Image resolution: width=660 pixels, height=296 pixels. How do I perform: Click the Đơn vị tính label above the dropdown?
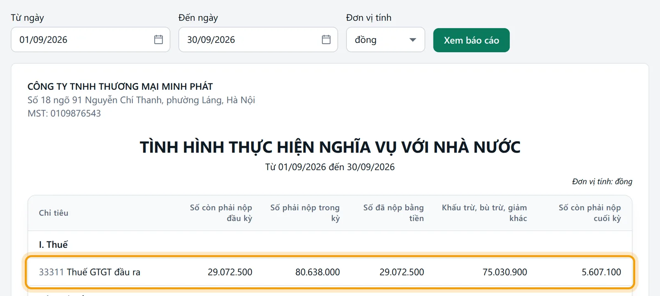tap(369, 18)
